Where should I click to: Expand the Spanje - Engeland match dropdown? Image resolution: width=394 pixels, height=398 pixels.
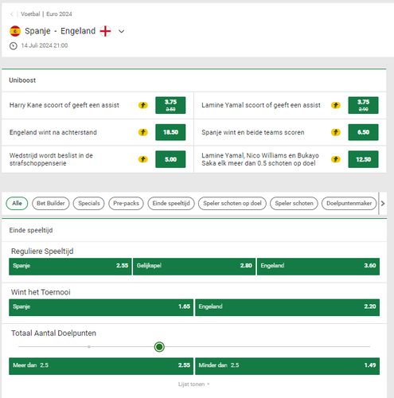121,31
